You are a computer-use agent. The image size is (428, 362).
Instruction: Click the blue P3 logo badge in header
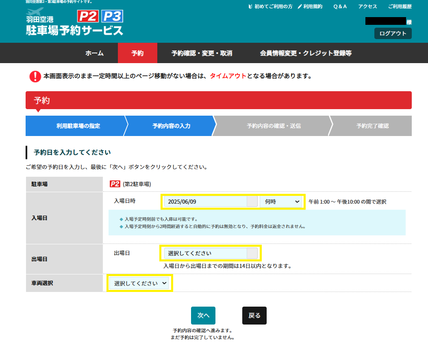112,16
